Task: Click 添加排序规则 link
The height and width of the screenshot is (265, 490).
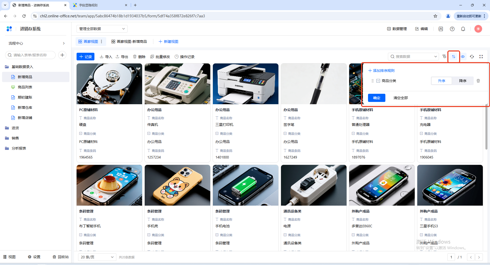Action: [381, 71]
